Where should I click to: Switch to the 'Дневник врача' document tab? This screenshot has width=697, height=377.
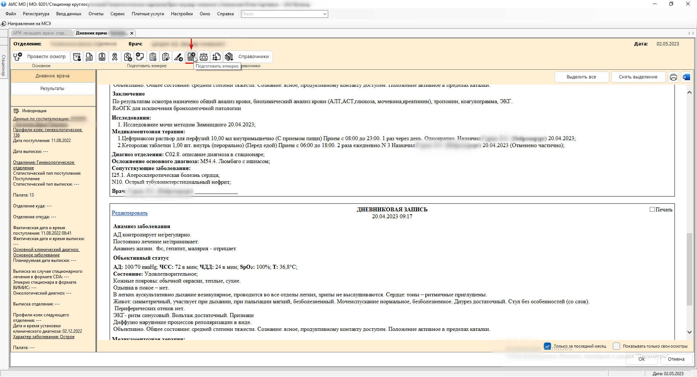point(102,33)
